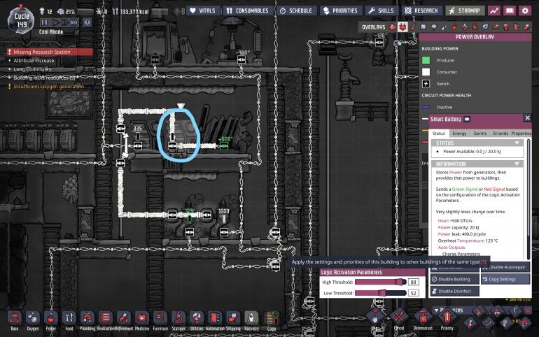Adjust the High Threshold slider
The width and height of the screenshot is (539, 337).
click(x=381, y=282)
